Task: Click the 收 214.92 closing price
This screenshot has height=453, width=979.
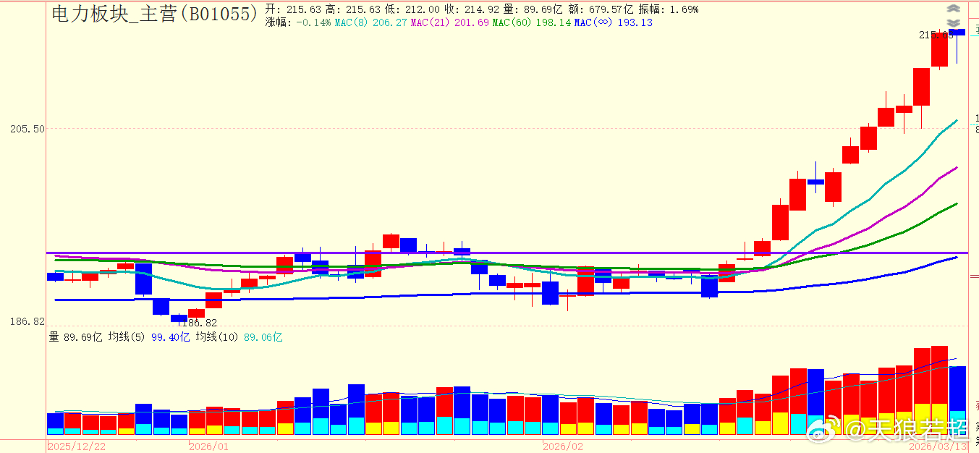Action: [x=473, y=9]
